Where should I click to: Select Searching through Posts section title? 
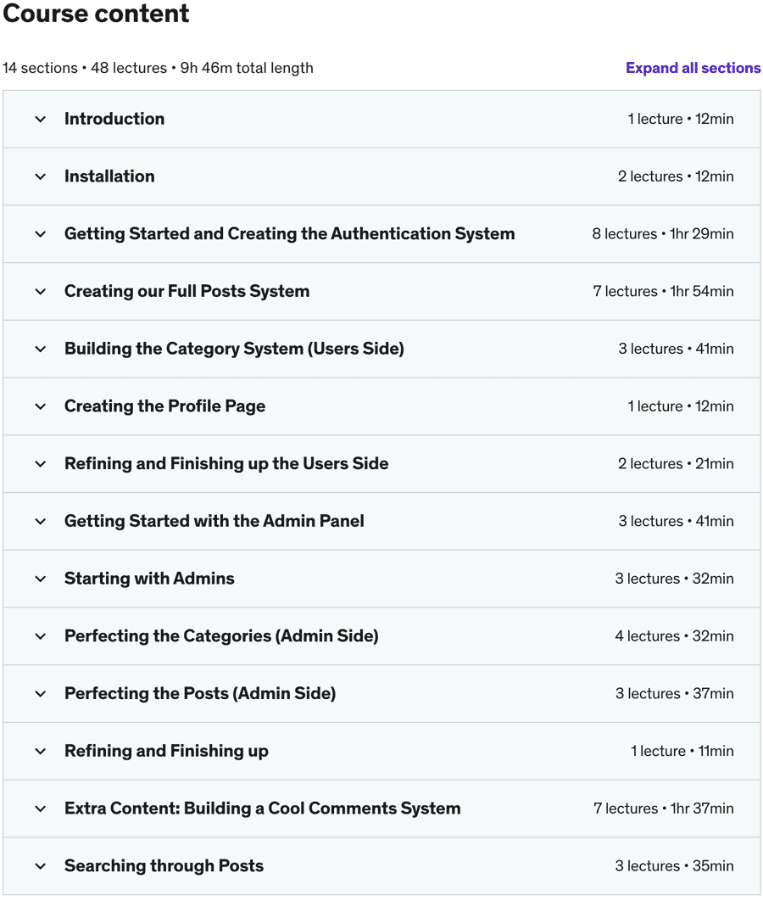pos(164,866)
